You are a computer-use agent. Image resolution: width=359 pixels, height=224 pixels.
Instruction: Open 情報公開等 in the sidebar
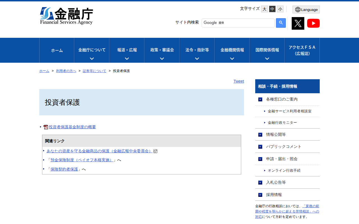tap(276, 135)
